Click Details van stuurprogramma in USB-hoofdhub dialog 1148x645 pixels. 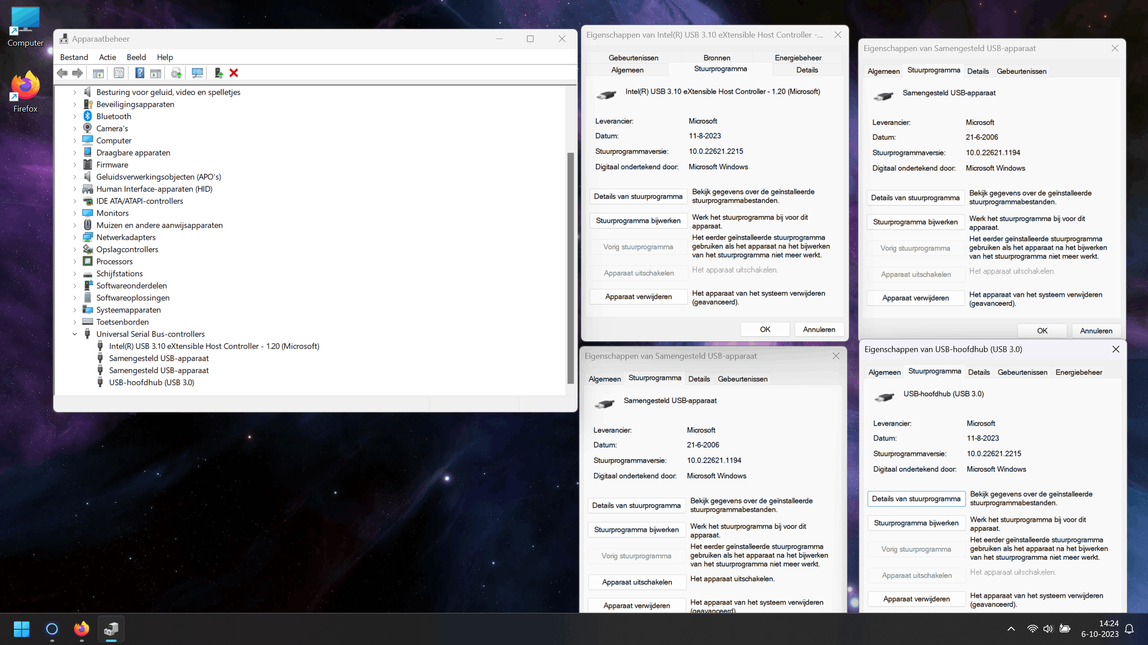pos(916,499)
